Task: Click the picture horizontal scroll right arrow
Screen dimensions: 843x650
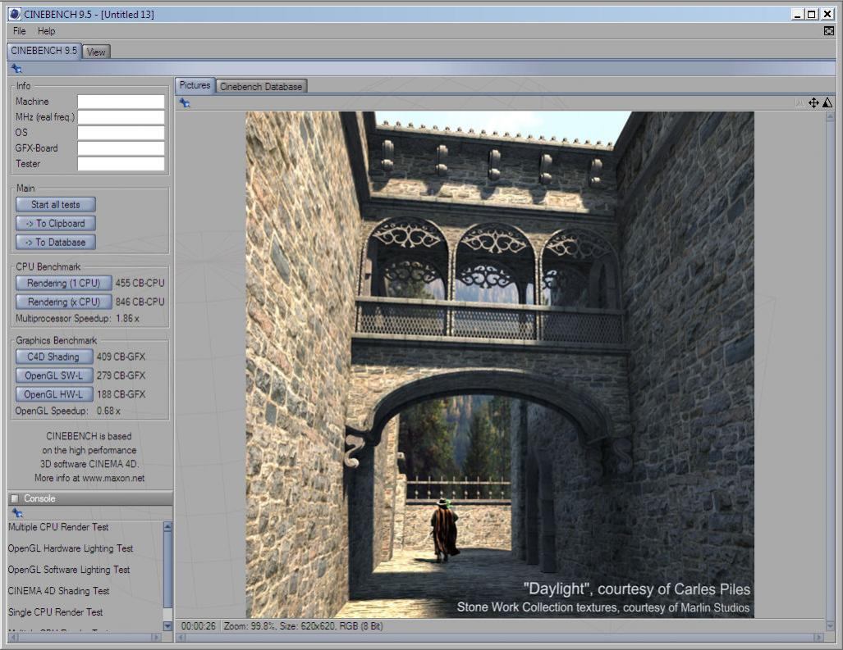Action: (818, 638)
